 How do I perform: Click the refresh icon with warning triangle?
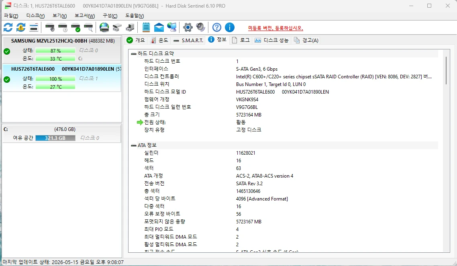(21, 27)
